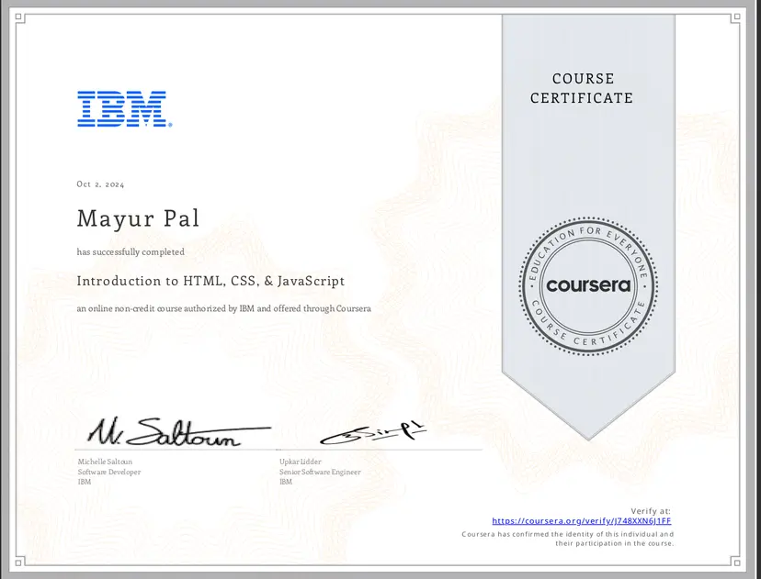Open the certificate verification link
This screenshot has width=761, height=579.
581,520
